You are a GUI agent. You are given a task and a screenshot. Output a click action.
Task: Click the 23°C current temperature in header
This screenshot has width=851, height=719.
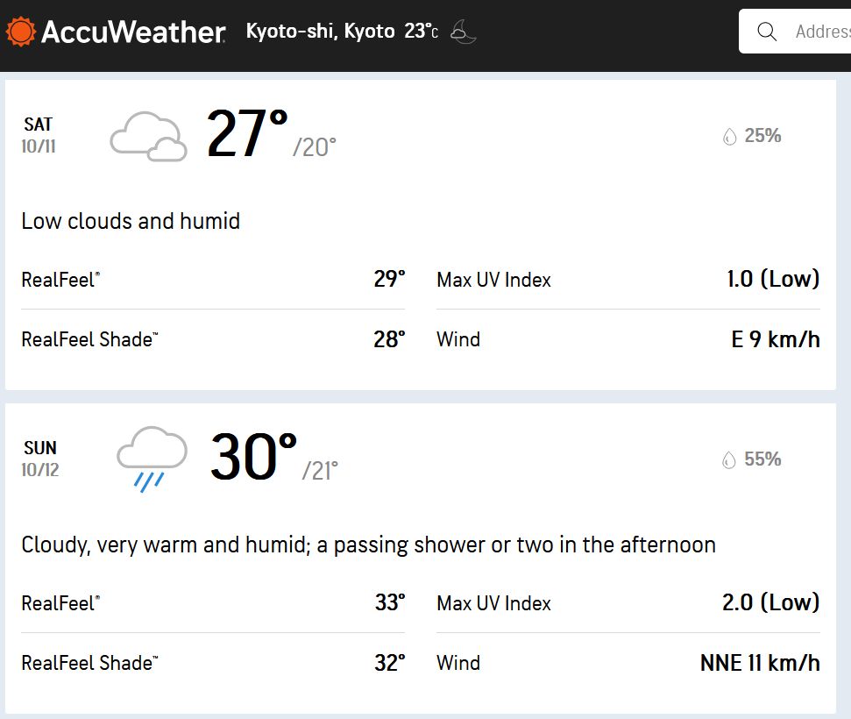tap(421, 32)
